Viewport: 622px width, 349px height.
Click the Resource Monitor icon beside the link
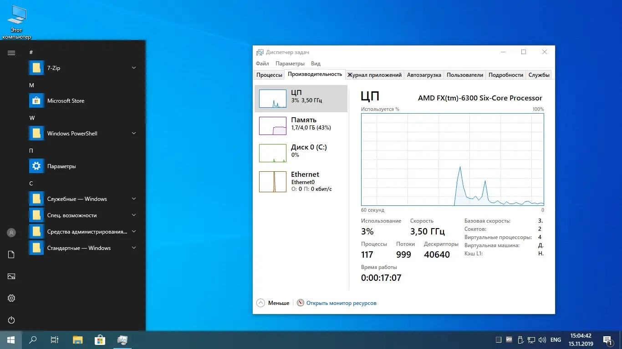coord(300,303)
